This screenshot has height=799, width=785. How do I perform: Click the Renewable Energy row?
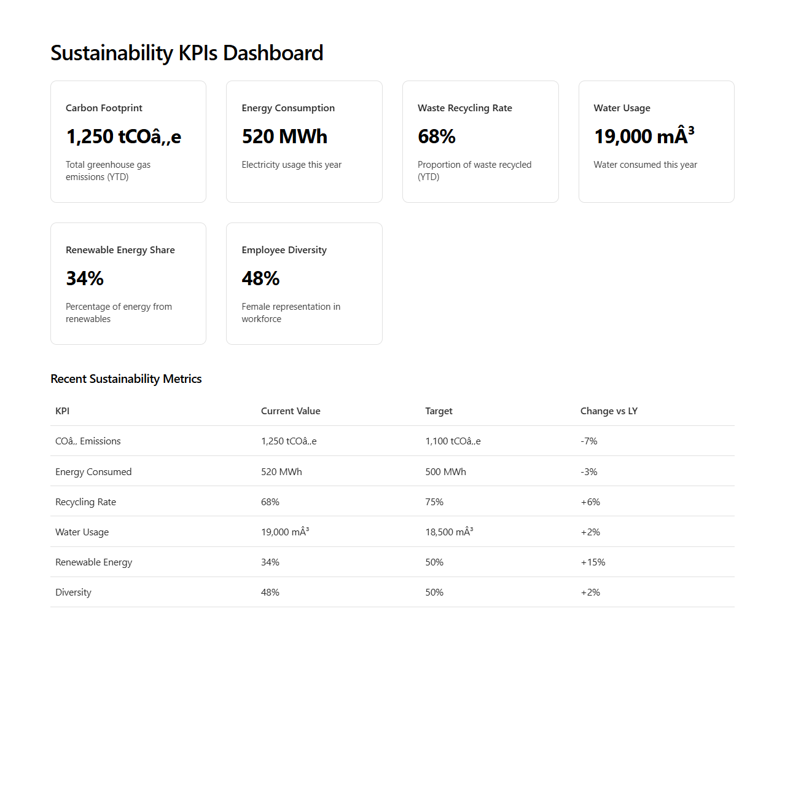[392, 562]
